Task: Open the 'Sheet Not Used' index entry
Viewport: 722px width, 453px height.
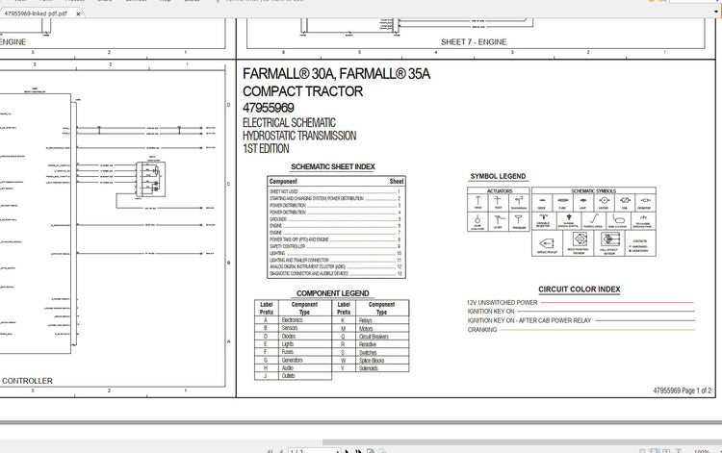Action: 335,191
